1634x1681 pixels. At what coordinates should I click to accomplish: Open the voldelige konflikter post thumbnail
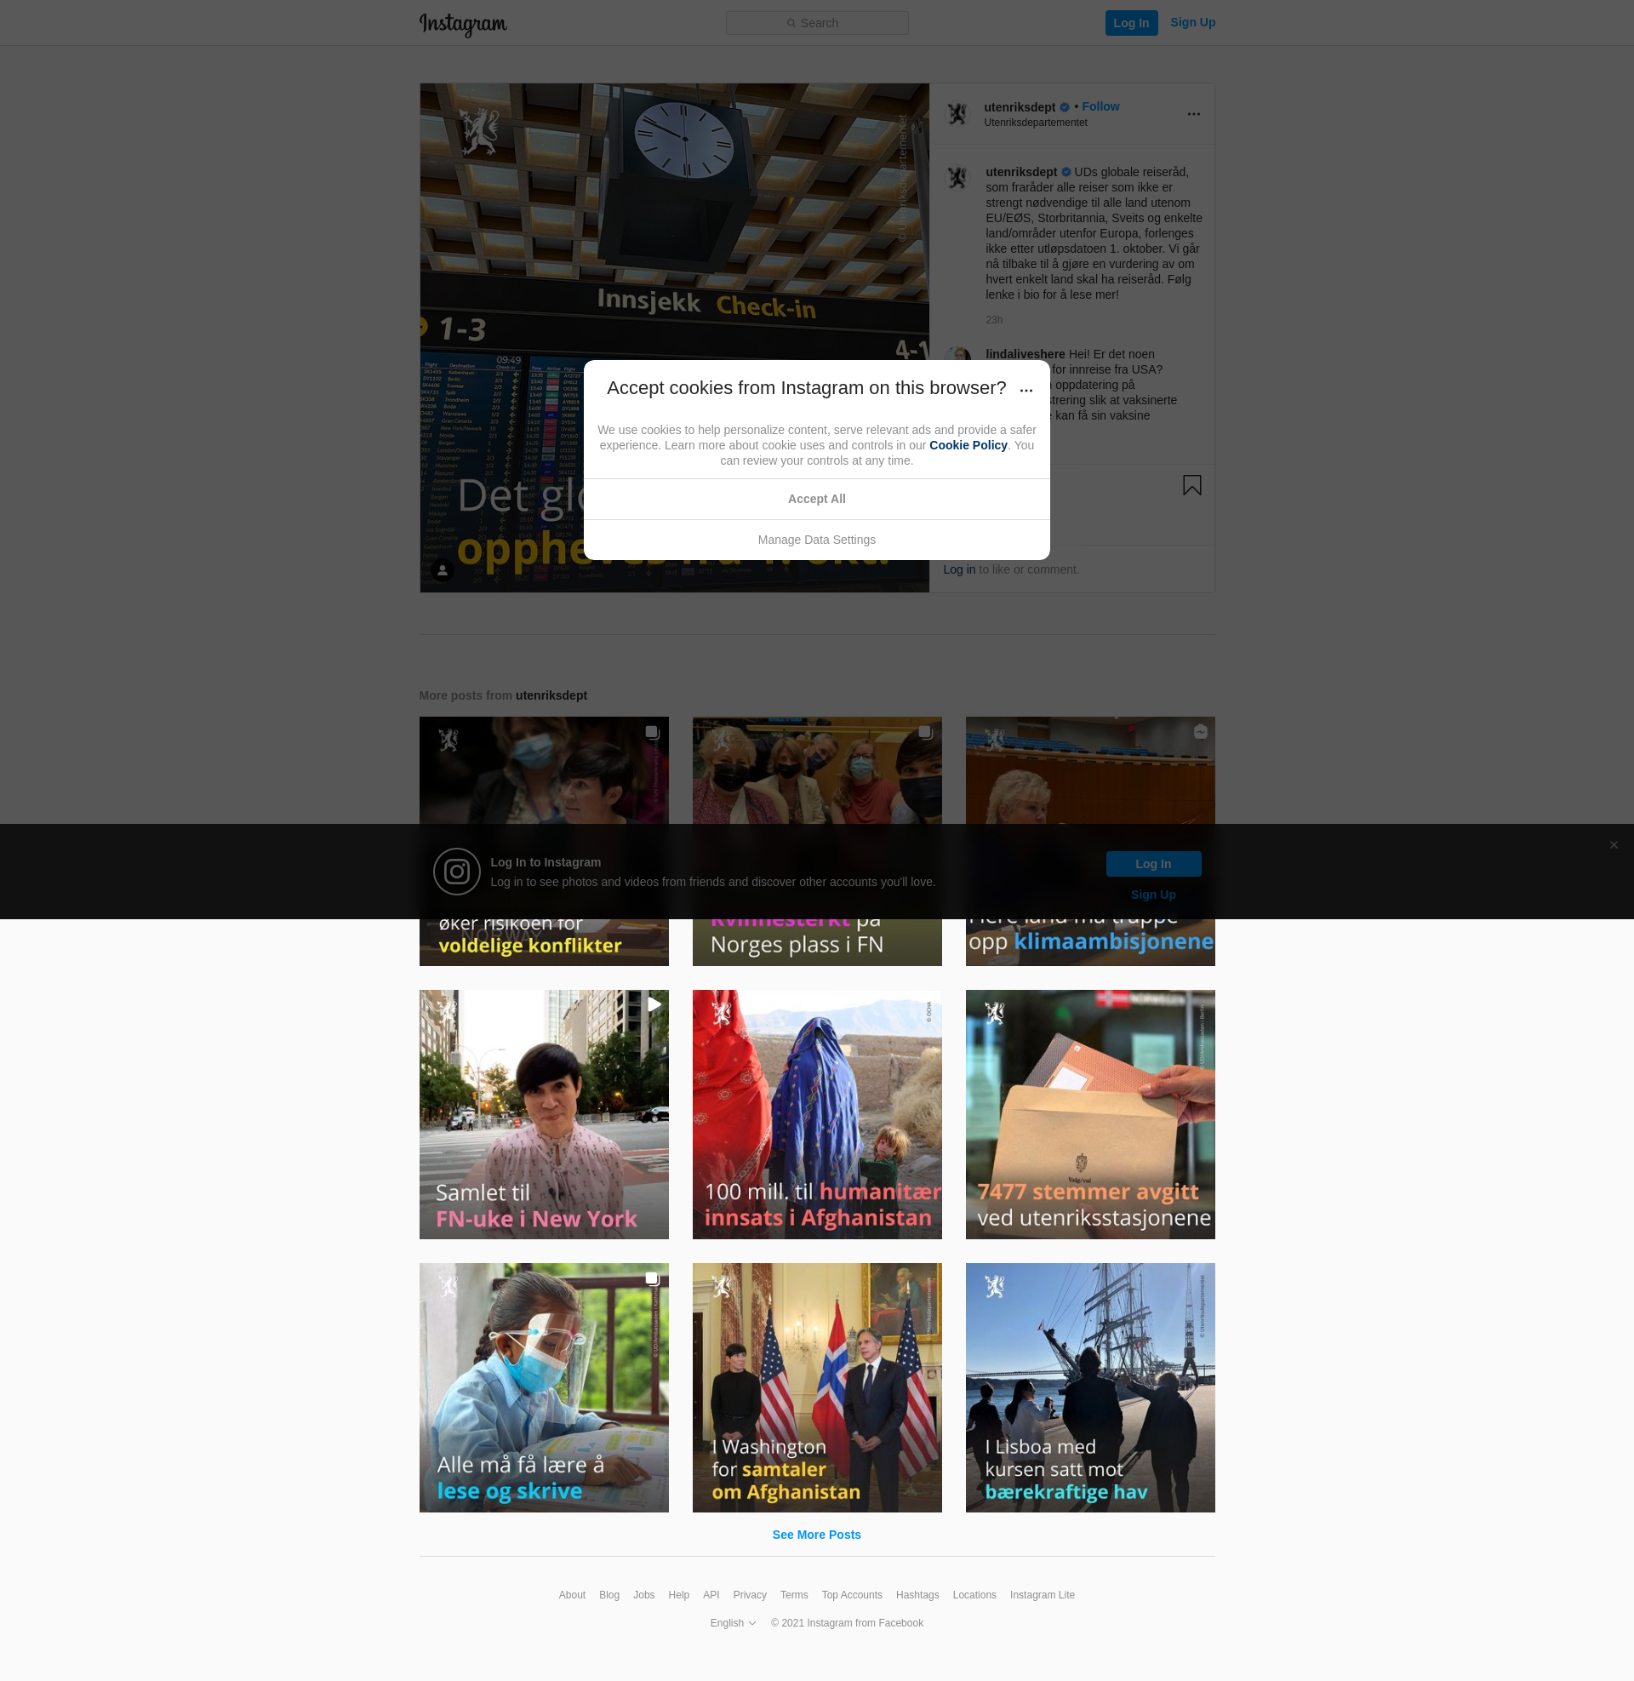click(x=543, y=841)
